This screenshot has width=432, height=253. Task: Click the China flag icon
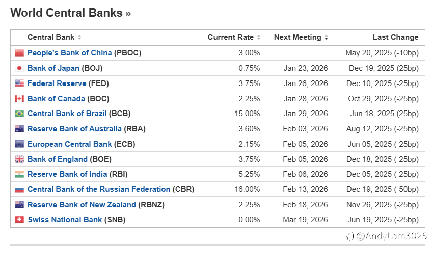point(19,53)
